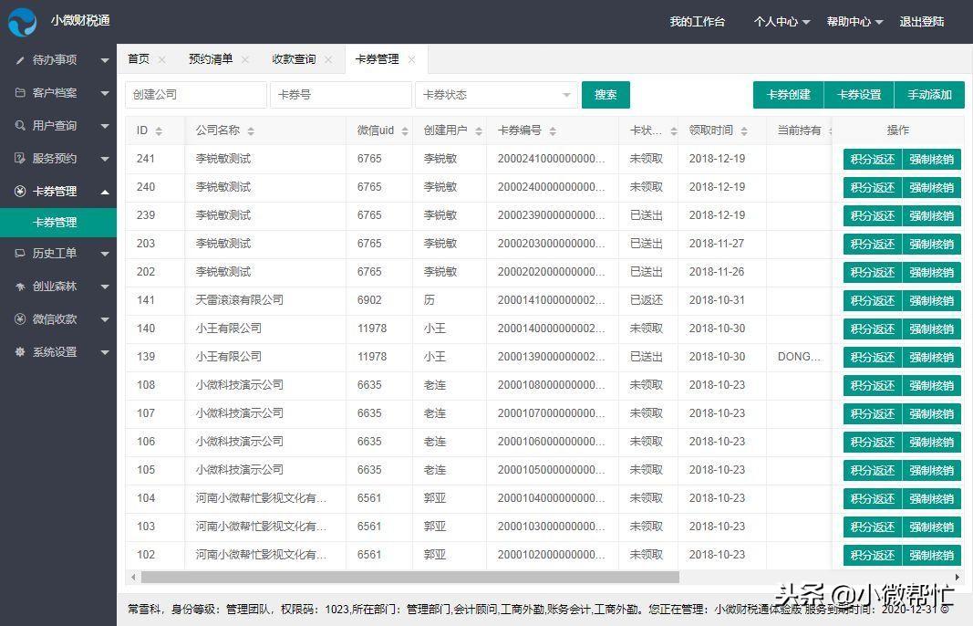Open the 我的工作台 menu item
The width and height of the screenshot is (973, 626).
(698, 22)
